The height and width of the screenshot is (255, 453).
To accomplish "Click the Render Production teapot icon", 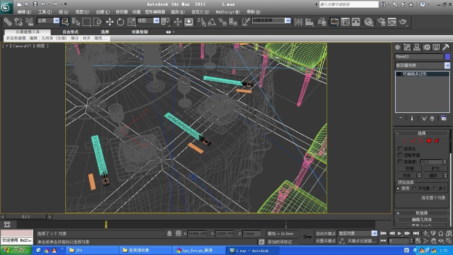I will [x=403, y=21].
